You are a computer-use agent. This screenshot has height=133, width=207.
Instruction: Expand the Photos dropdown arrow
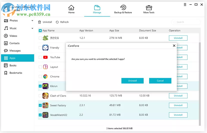32,21
